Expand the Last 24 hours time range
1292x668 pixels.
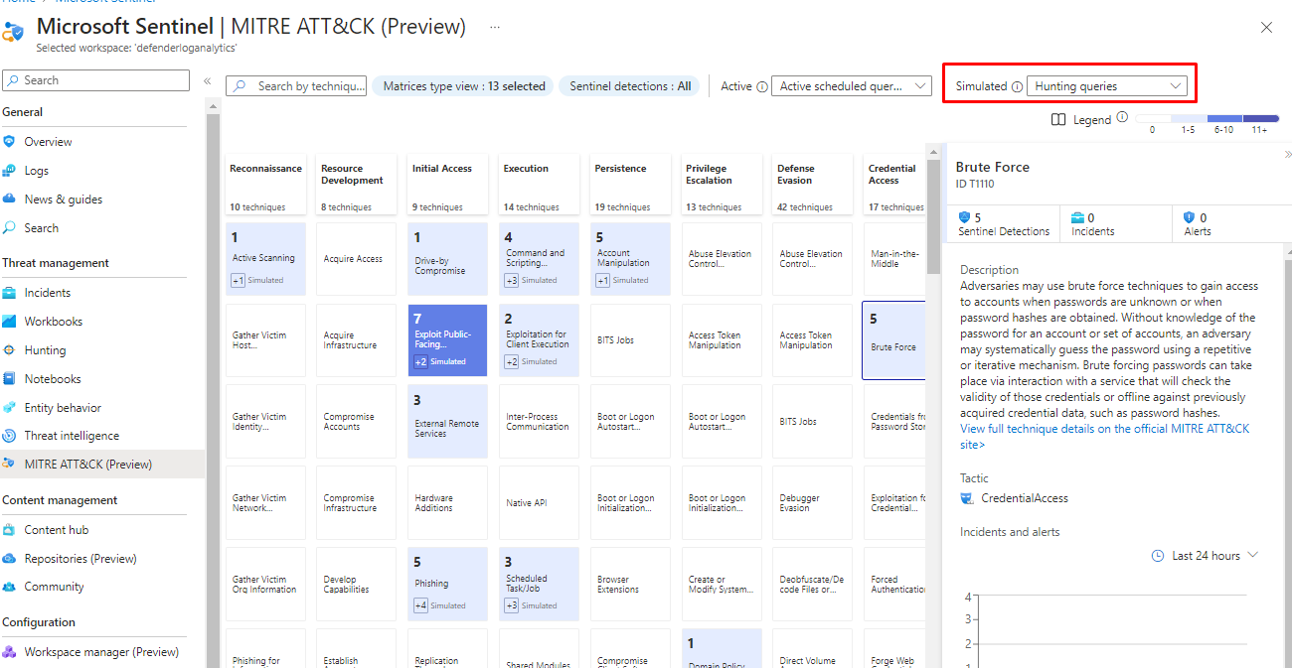coord(1205,556)
